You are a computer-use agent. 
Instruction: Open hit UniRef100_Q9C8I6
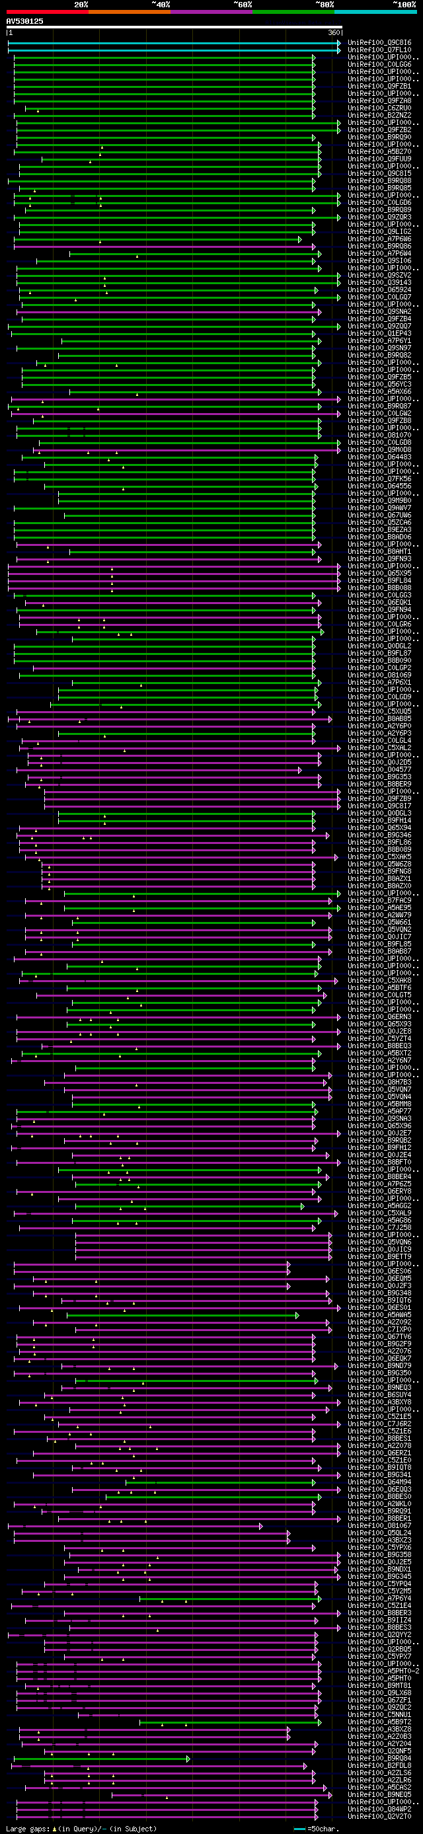[379, 43]
